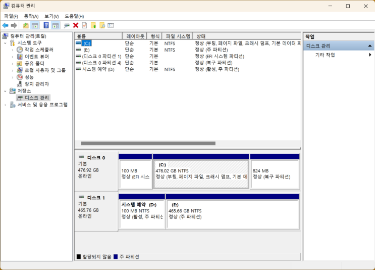Select the 시스템 예약 (D:) list row
The width and height of the screenshot is (375, 270).
pos(188,69)
